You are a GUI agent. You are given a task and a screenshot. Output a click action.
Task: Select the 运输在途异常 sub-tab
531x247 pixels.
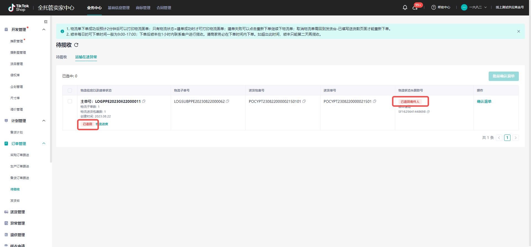[x=86, y=57]
